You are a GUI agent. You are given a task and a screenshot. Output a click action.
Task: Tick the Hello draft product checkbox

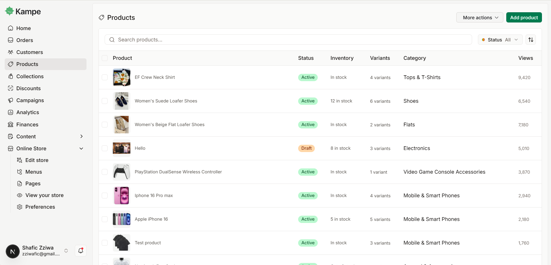[105, 148]
